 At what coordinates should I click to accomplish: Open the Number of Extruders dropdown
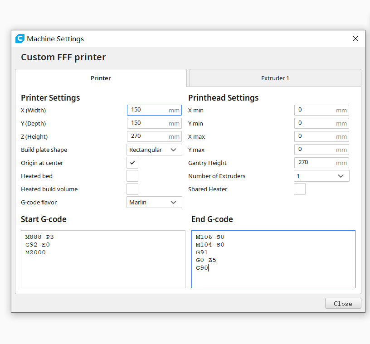point(321,176)
